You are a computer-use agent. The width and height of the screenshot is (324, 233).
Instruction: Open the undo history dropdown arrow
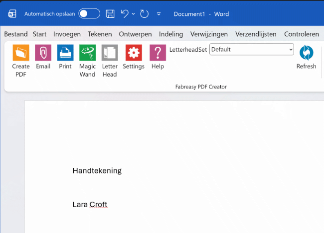[x=134, y=14]
